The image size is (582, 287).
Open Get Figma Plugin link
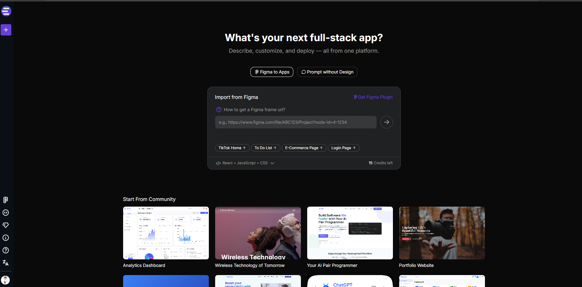[x=373, y=97]
